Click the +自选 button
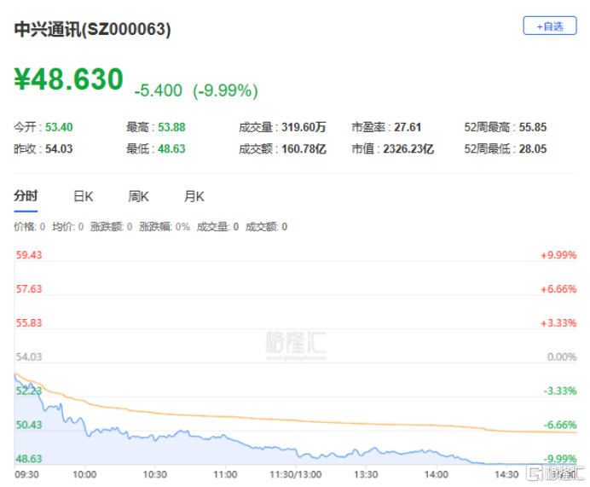 tap(549, 26)
